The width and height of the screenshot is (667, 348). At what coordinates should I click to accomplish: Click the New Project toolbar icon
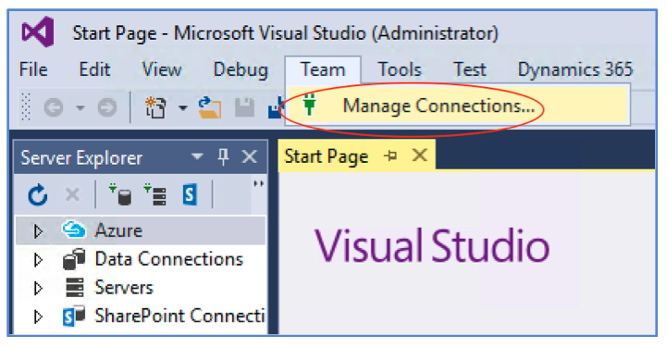[x=155, y=107]
